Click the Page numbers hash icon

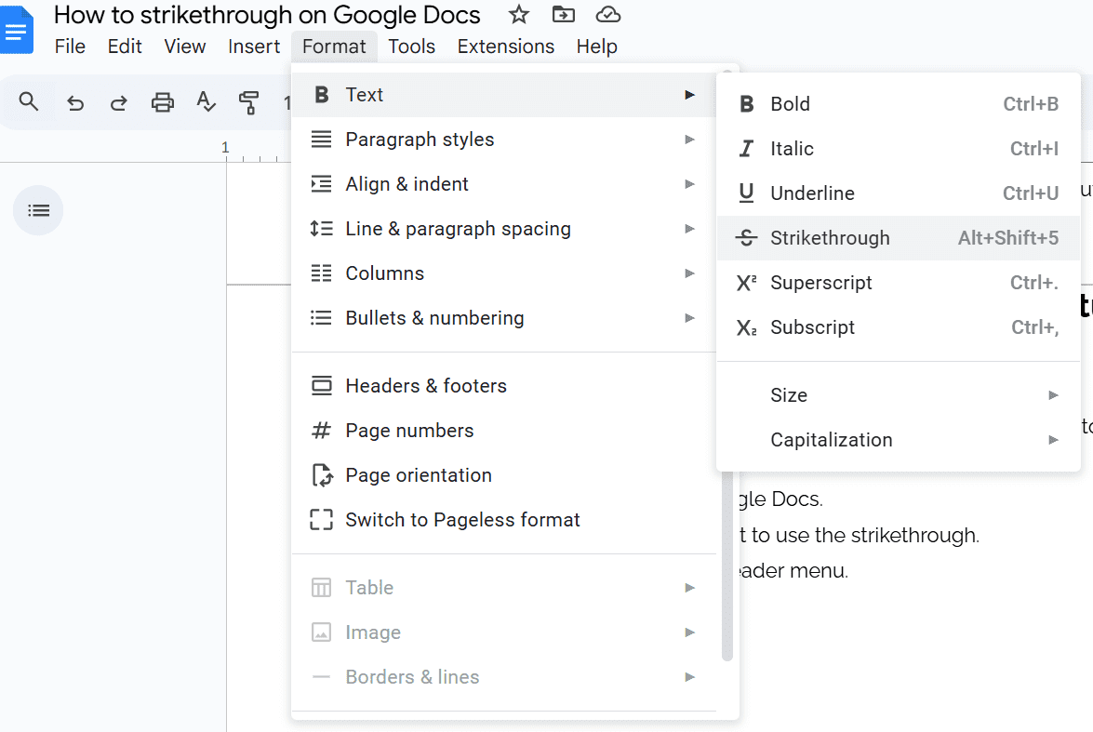(321, 430)
